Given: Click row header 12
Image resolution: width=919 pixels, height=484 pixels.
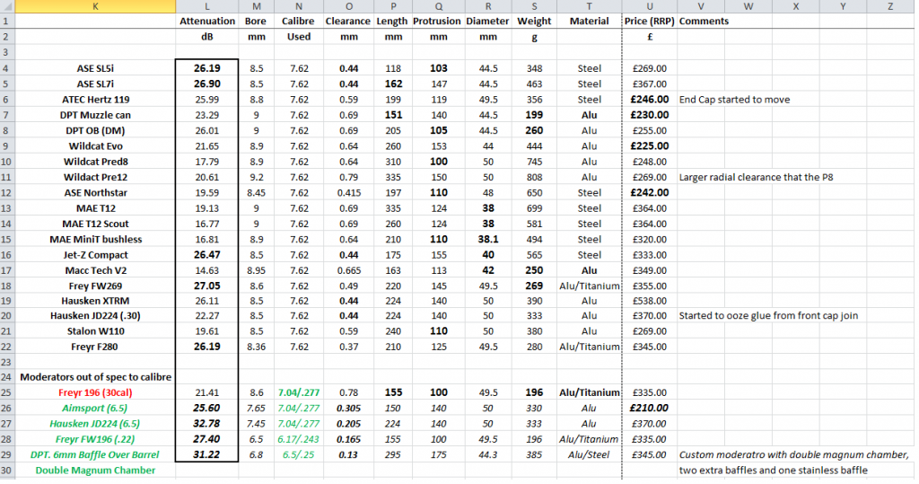Looking at the screenshot, I should click(9, 192).
